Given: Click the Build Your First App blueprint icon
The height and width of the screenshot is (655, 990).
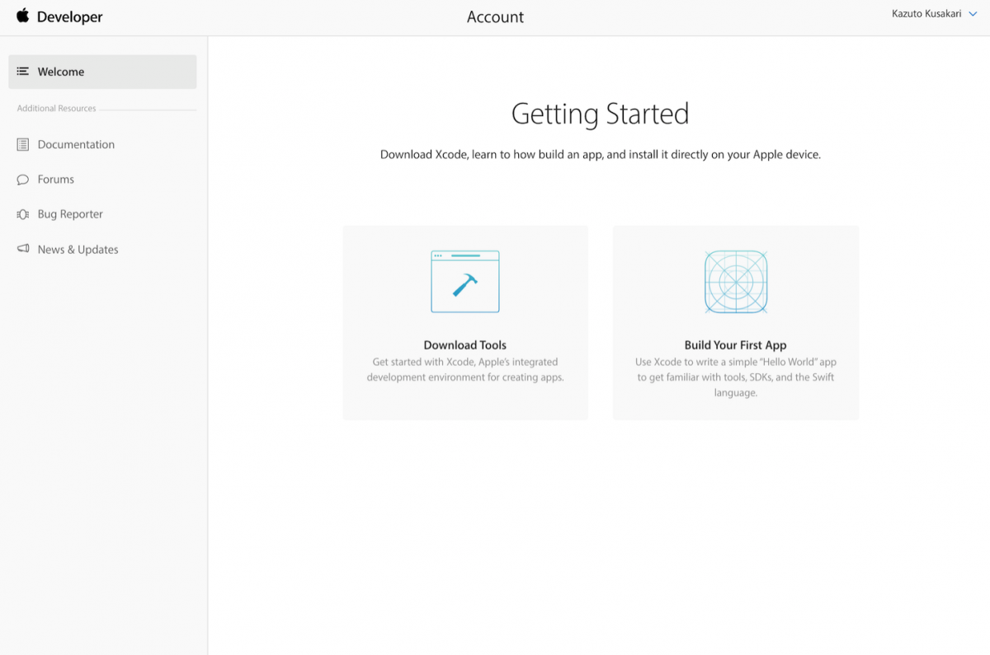Looking at the screenshot, I should 735,281.
